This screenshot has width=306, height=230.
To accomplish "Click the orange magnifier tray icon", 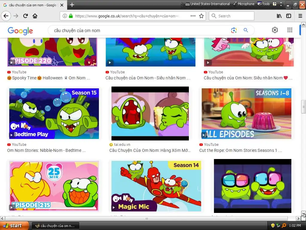I will 284,226.
